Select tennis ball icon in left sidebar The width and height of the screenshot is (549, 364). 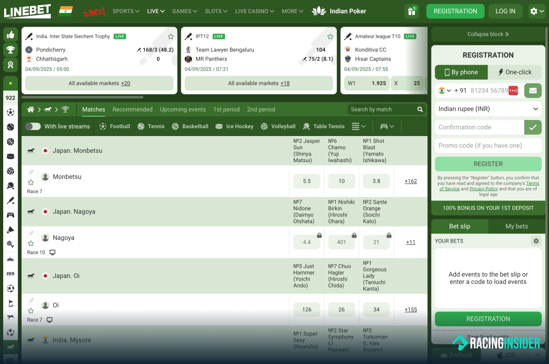[11, 127]
